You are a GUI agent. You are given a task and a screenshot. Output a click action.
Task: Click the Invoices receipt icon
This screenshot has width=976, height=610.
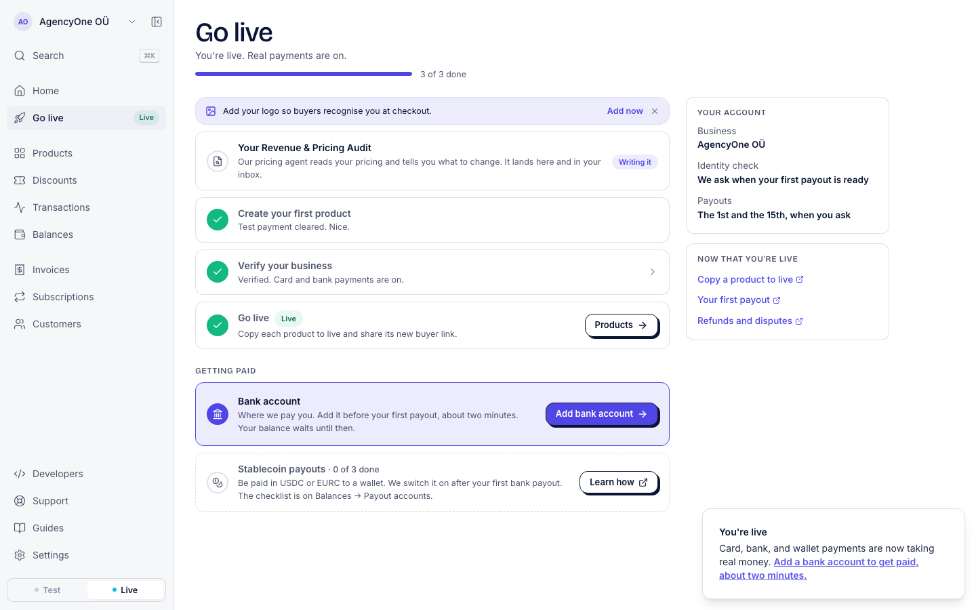[x=20, y=270]
